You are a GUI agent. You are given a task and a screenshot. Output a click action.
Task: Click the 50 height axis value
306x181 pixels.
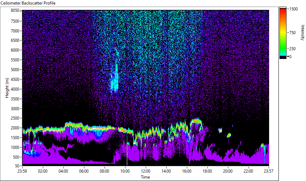coord(17,166)
